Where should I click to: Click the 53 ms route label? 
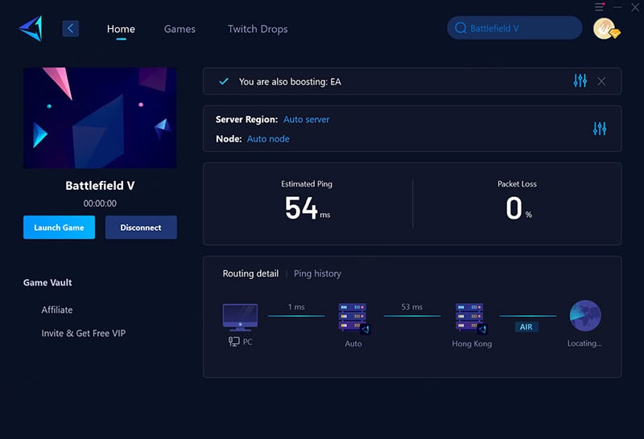411,307
